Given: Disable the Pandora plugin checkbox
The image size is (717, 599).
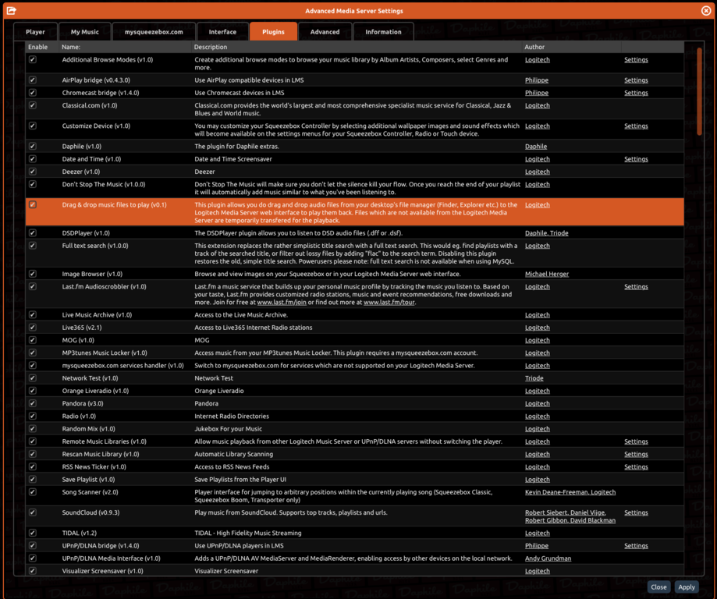Looking at the screenshot, I should pyautogui.click(x=33, y=403).
